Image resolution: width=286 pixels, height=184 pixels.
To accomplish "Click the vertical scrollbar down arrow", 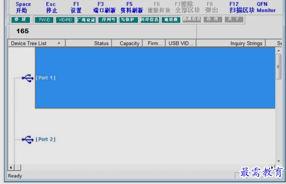I will [278, 161].
